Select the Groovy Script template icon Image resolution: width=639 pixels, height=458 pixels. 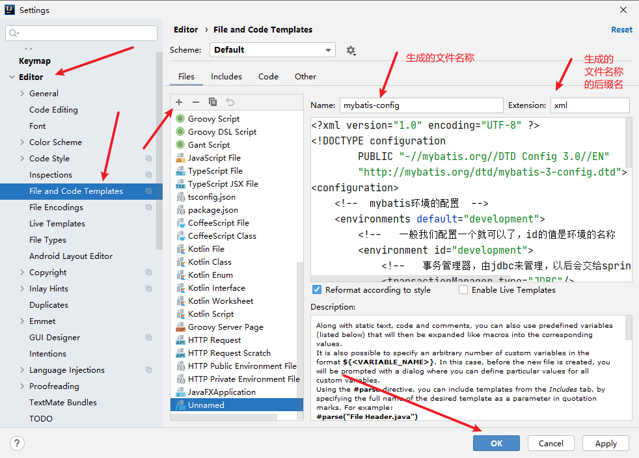(x=180, y=118)
